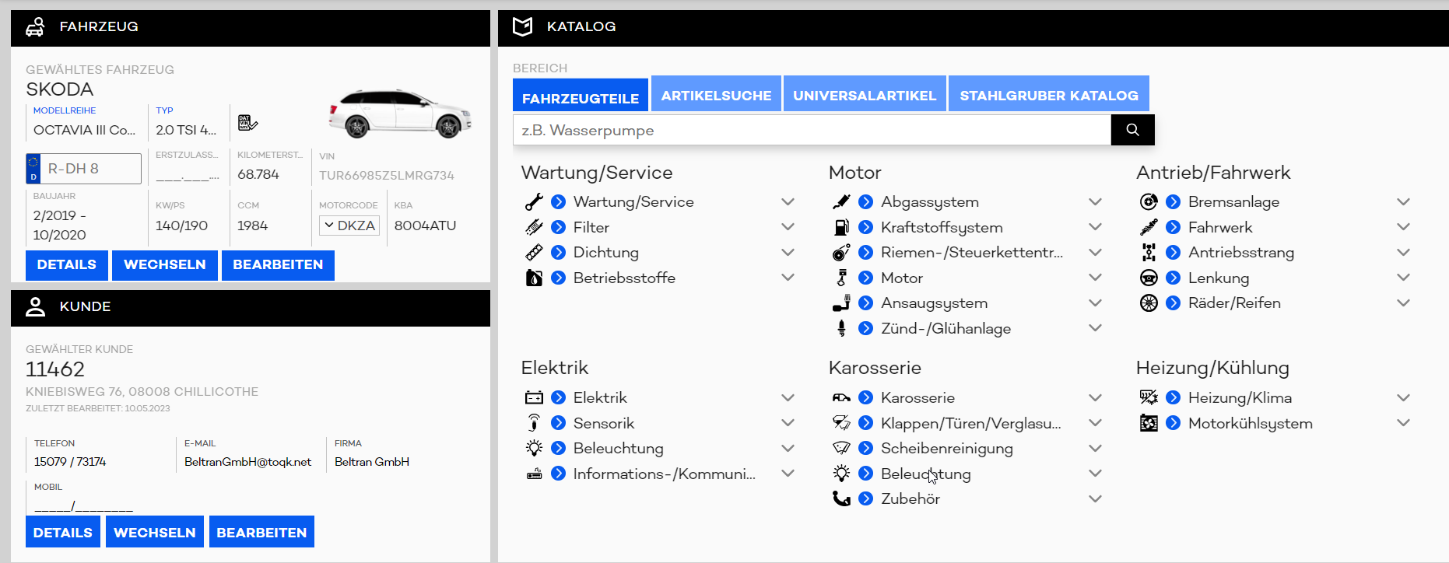Click the R-DH 8 license plate field
This screenshot has width=1449, height=563.
[x=84, y=169]
